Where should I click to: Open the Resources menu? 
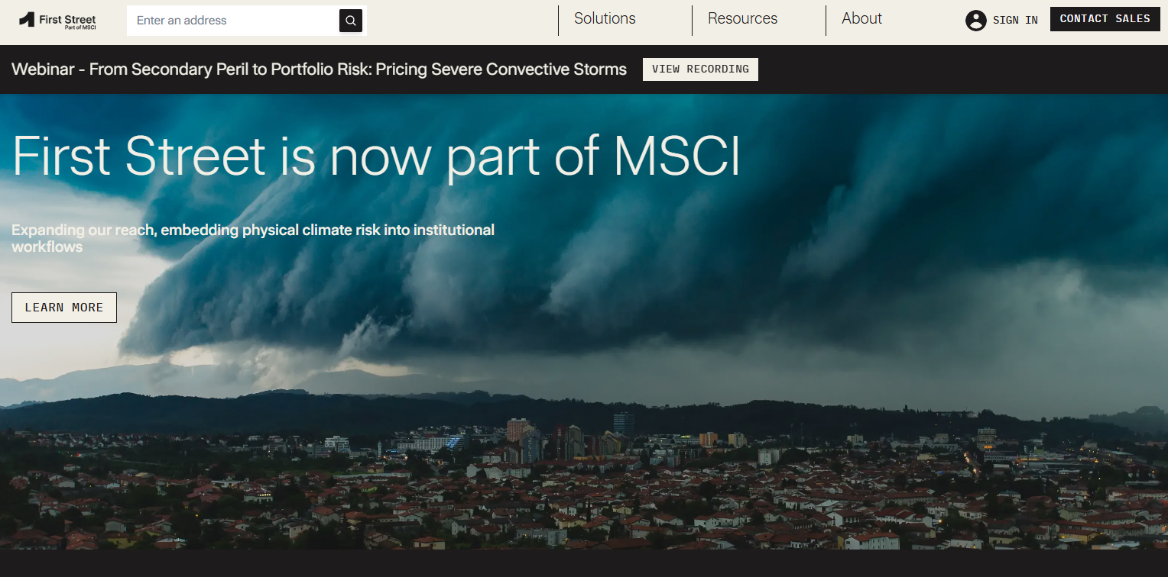coord(742,19)
